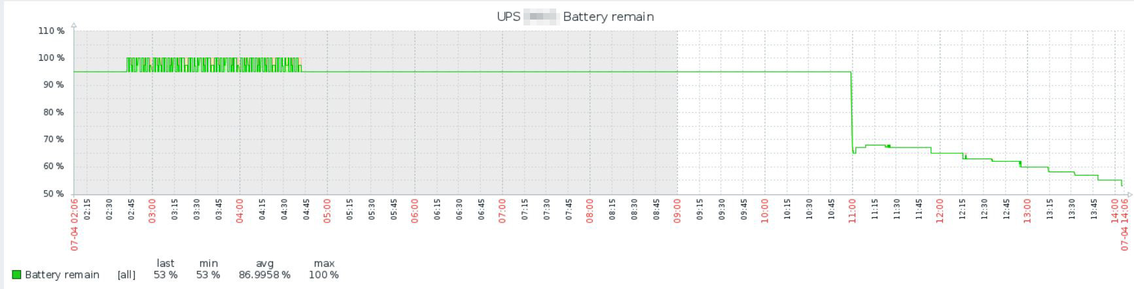Click the 03:00 hour label
The width and height of the screenshot is (1134, 289).
tap(152, 211)
